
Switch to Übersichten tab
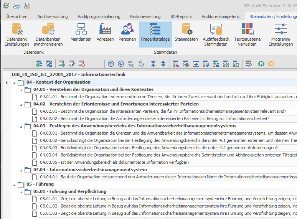pyautogui.click(x=16, y=16)
